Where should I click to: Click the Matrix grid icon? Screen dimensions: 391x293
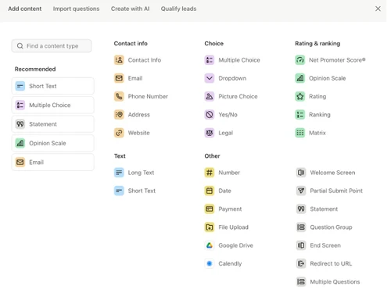tap(300, 133)
